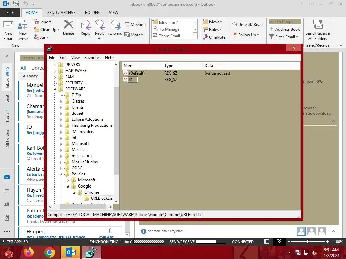This screenshot has width=346, height=259.
Task: Collapse the Policies registry key
Action: tap(61, 174)
